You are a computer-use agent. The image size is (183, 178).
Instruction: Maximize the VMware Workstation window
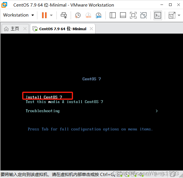point(170,5)
